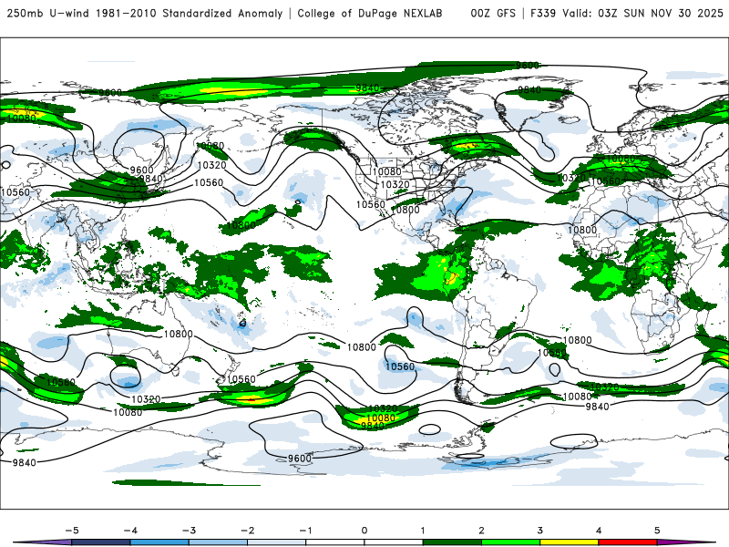
Task: Click the '-3' colorbar tick label
Action: 189,531
